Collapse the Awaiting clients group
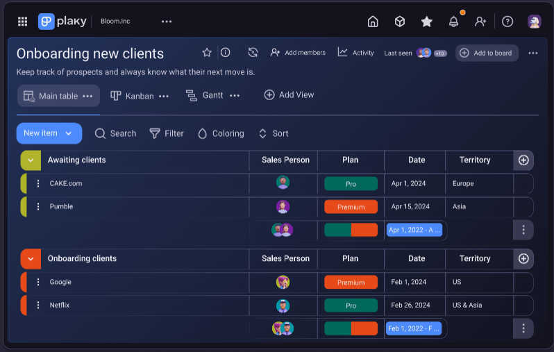The width and height of the screenshot is (554, 352). [x=31, y=160]
